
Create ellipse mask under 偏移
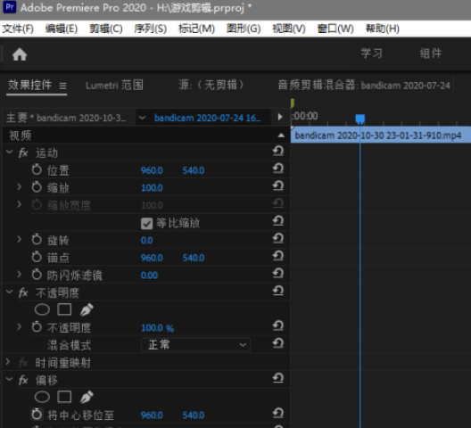point(42,397)
